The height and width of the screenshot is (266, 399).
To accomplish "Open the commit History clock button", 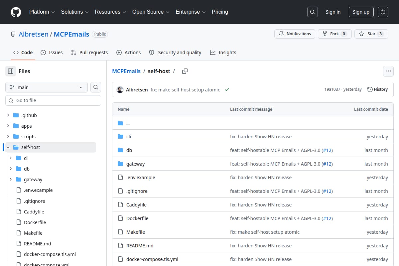I will click(378, 89).
